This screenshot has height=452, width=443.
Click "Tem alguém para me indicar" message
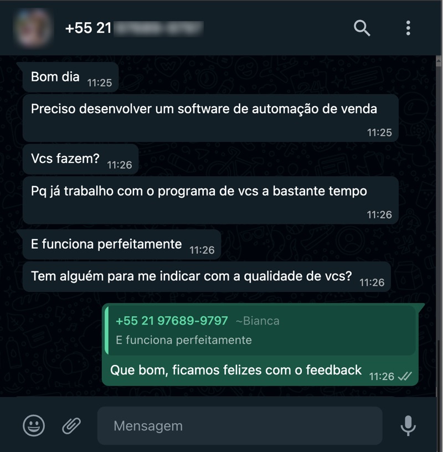click(x=207, y=277)
